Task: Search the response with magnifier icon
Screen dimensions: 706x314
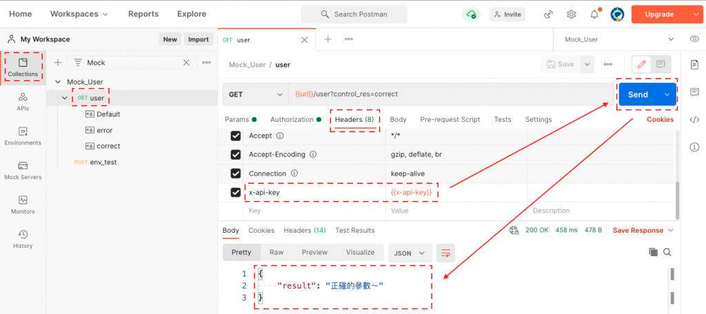Action: point(667,252)
